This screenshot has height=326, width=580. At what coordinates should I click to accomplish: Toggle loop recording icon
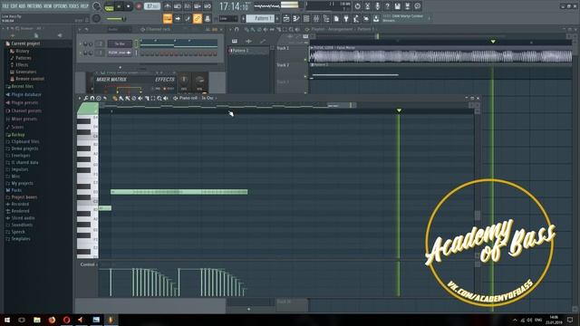click(x=208, y=6)
